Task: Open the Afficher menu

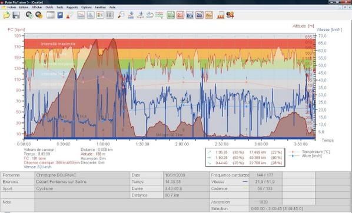Action: [x=37, y=8]
